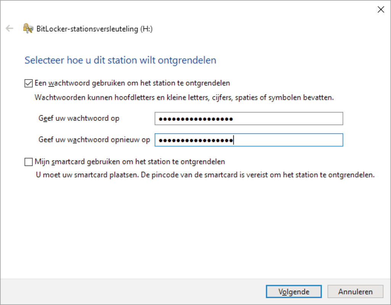Click the 'Mijn smartcard gebruiken' checkbox label text
391x305 pixels.
(129, 162)
